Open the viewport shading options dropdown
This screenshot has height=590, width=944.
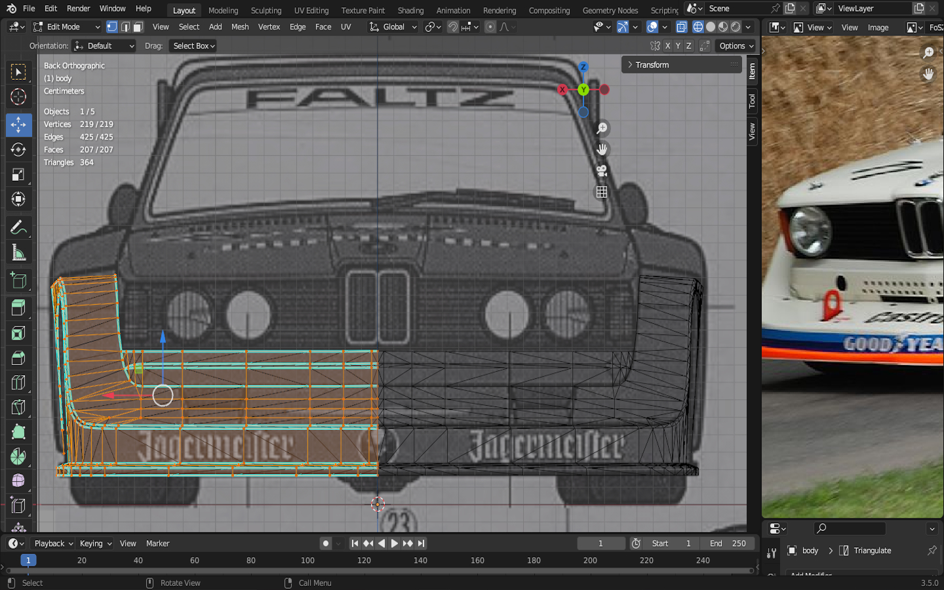click(x=749, y=27)
